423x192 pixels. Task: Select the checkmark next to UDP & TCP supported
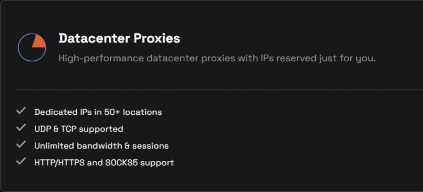[21, 128]
